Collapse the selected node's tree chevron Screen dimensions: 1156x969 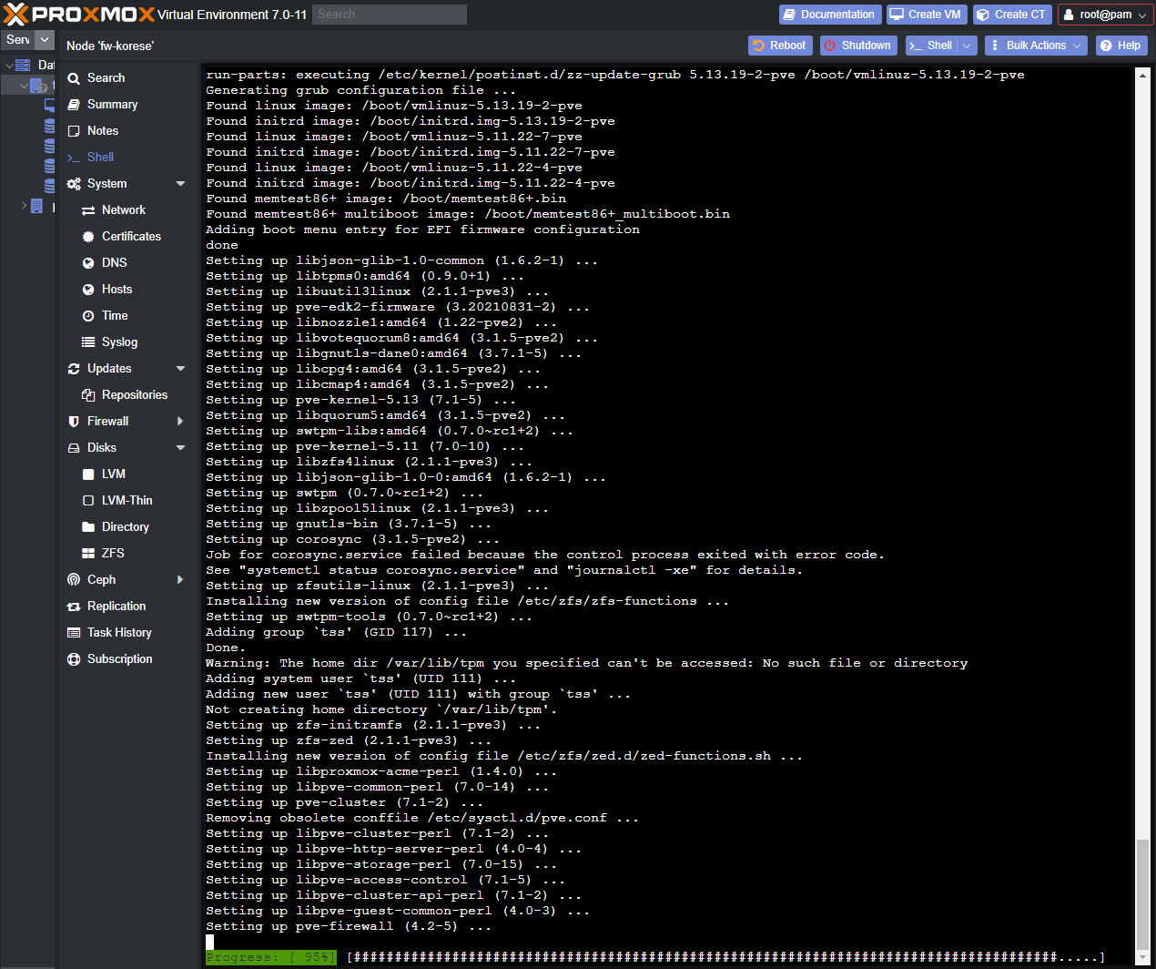[x=24, y=86]
